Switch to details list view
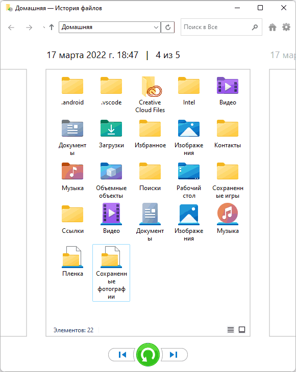This screenshot has width=296, height=372. (x=231, y=330)
